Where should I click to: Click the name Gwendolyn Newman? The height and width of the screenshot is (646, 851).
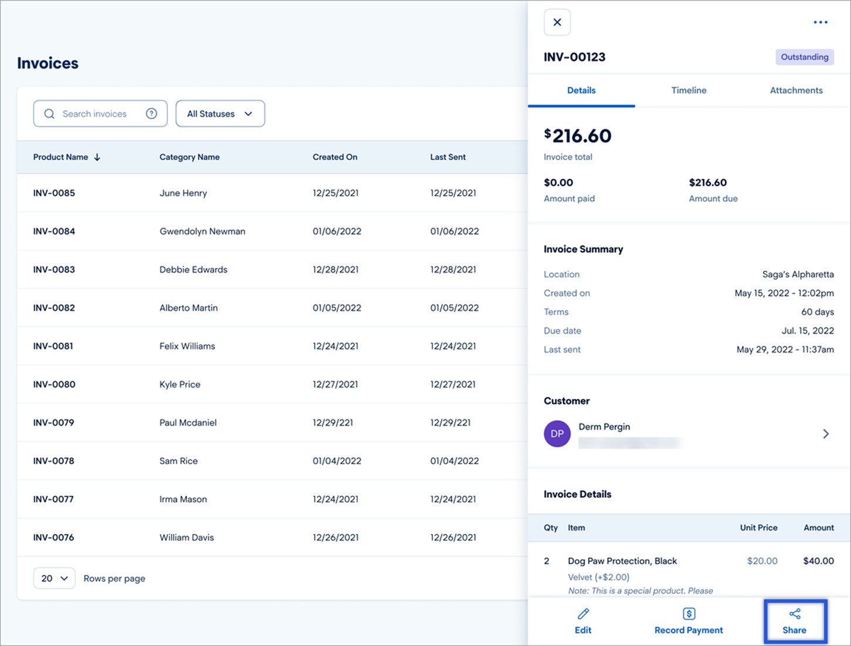(202, 231)
